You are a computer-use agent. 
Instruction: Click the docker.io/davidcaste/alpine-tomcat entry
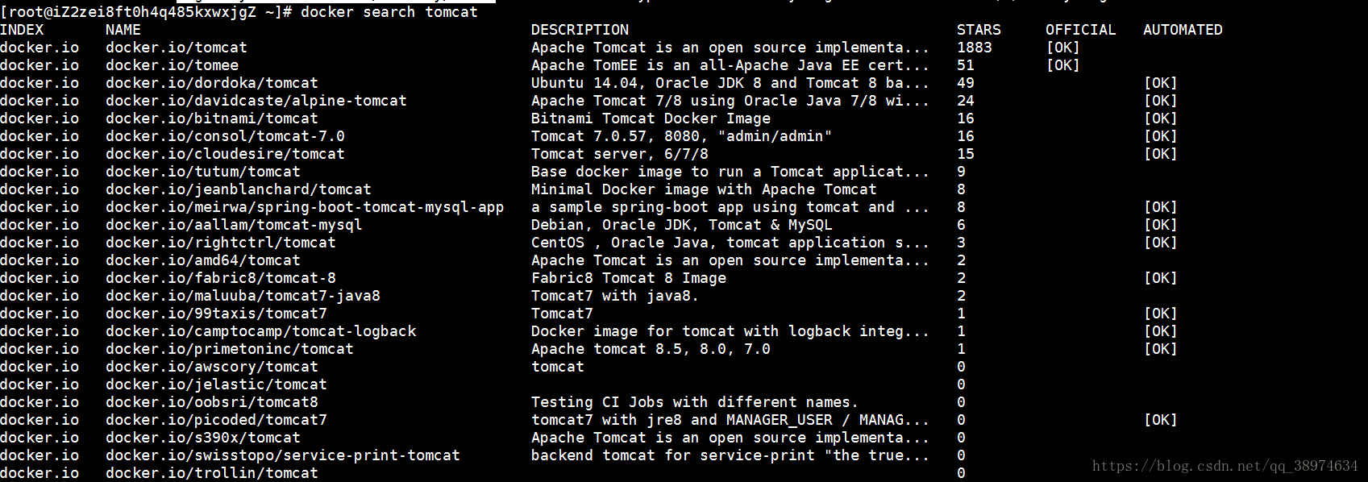pyautogui.click(x=256, y=101)
